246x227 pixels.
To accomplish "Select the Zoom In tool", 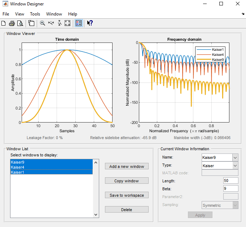I will pyautogui.click(x=43, y=23).
